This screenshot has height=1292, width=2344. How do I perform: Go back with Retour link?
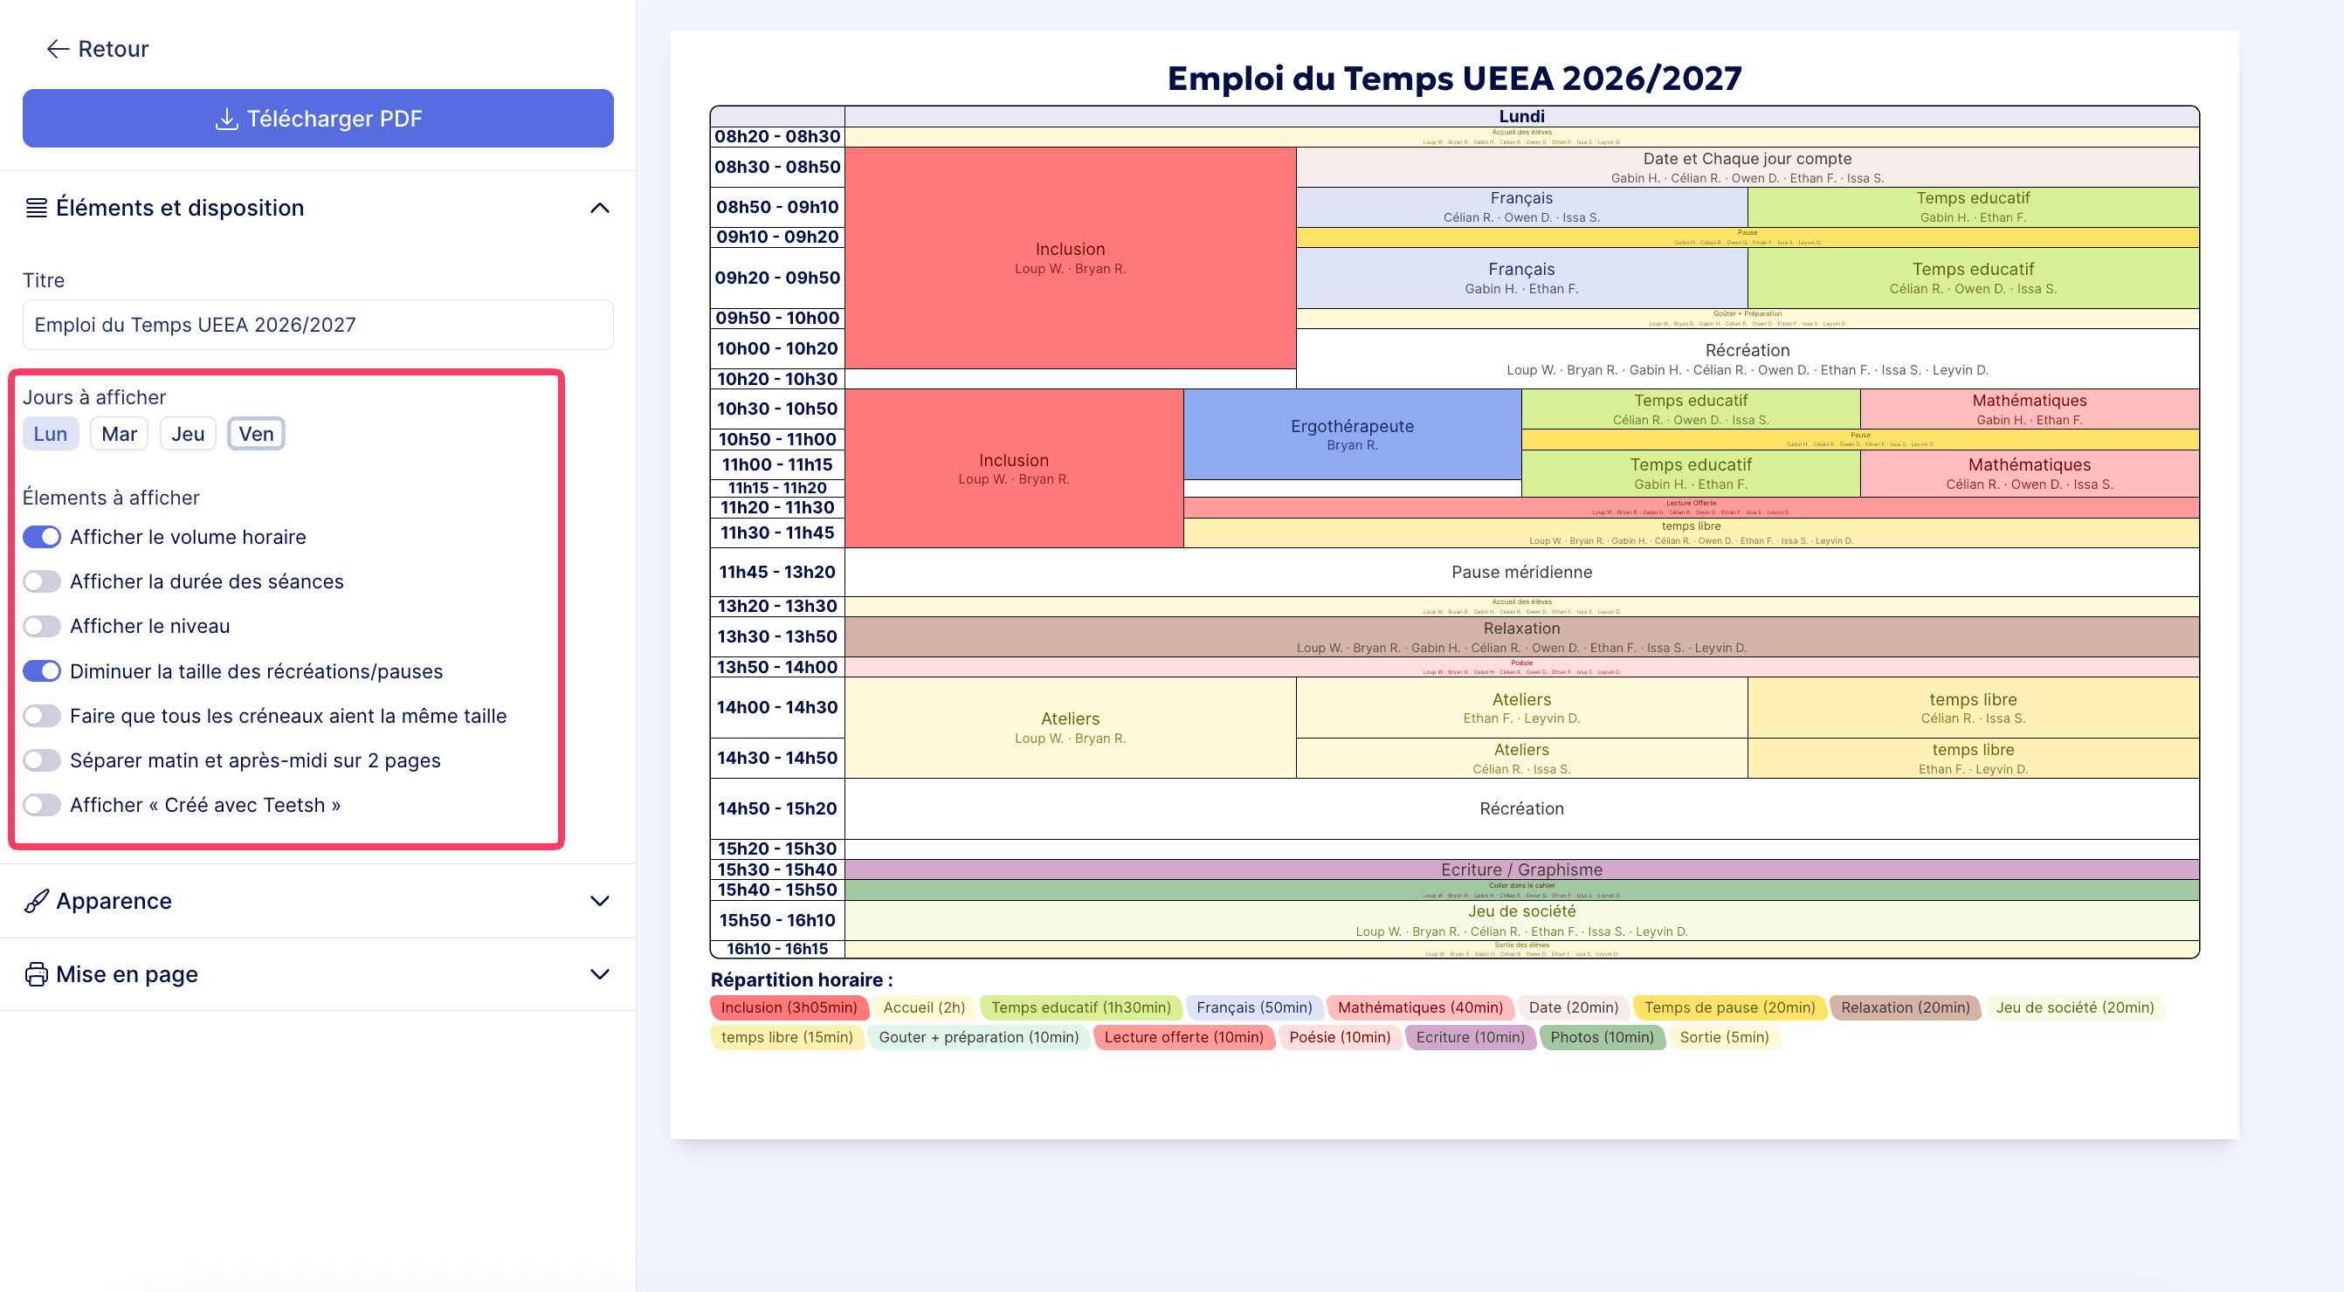(x=97, y=49)
